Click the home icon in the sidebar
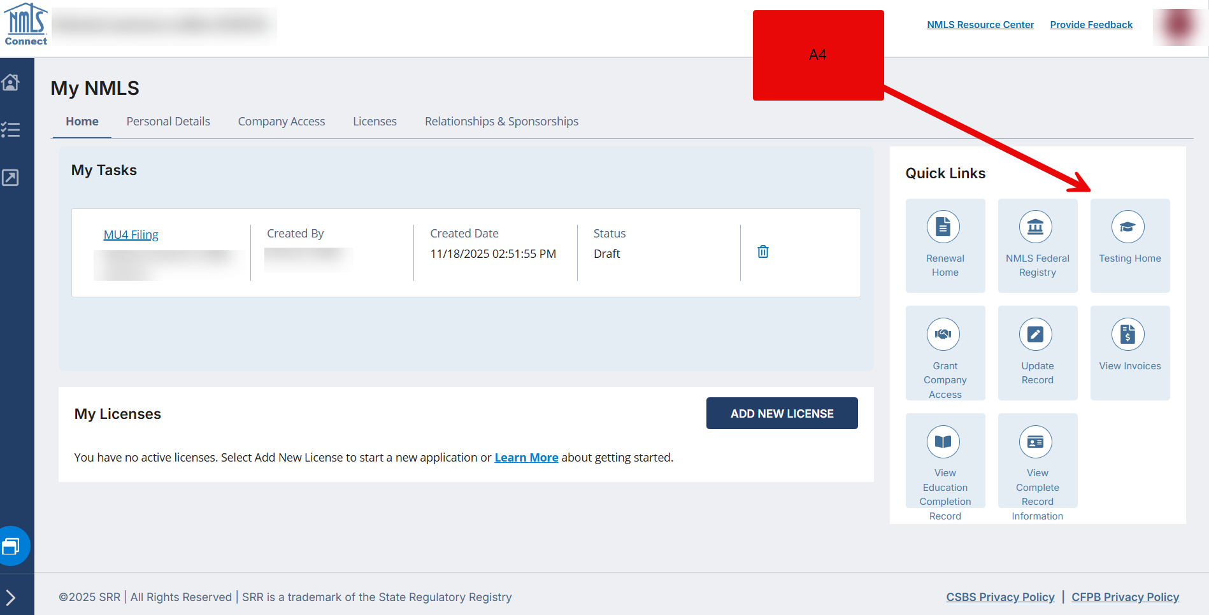Viewport: 1209px width, 615px height. pyautogui.click(x=11, y=83)
